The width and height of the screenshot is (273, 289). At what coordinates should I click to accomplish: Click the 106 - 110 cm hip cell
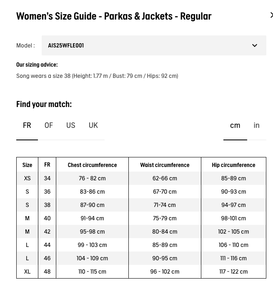coord(233,245)
